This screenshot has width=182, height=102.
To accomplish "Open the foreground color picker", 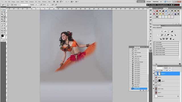I will (2, 36).
